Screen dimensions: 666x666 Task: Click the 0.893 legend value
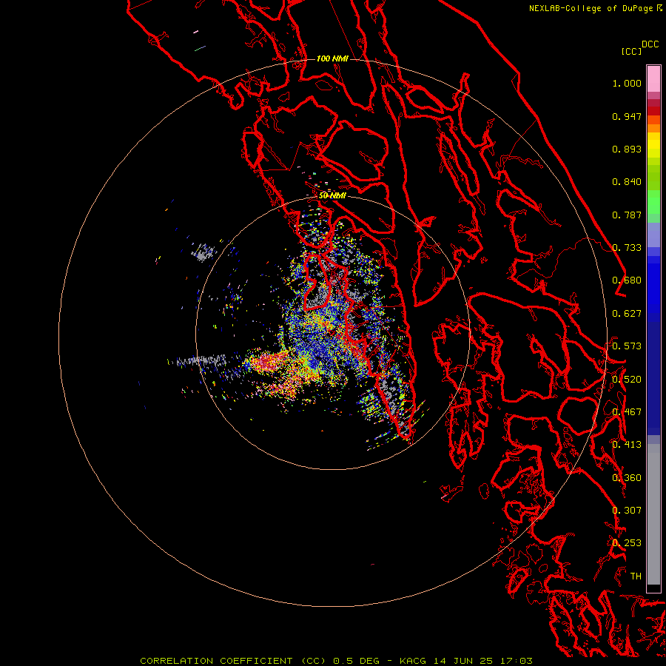627,149
